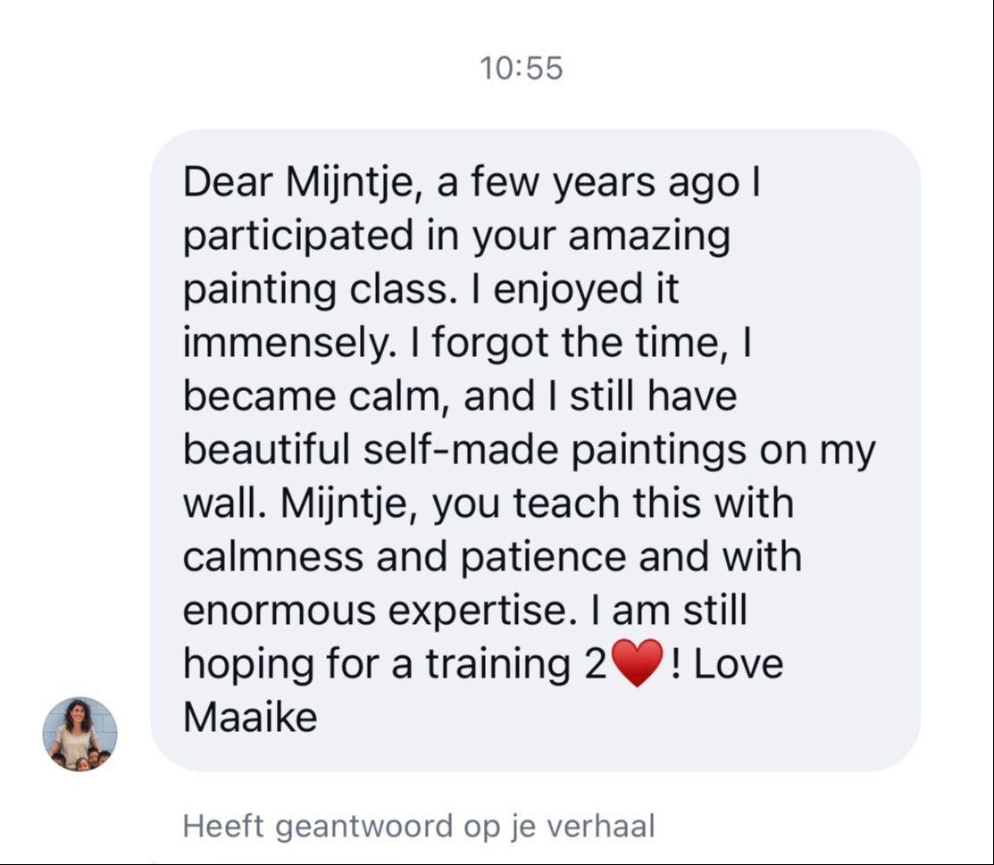994x865 pixels.
Task: Select the 'Maaike' signature at message end
Action: point(250,718)
